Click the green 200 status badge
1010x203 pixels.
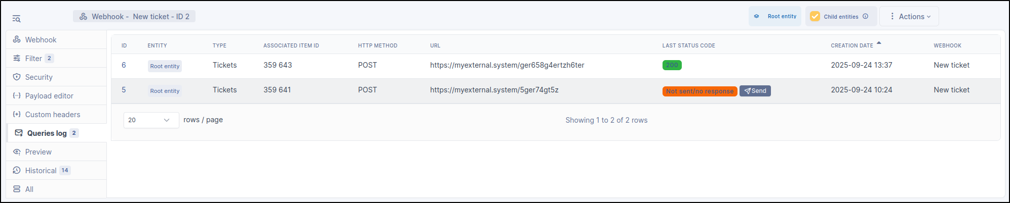click(672, 65)
